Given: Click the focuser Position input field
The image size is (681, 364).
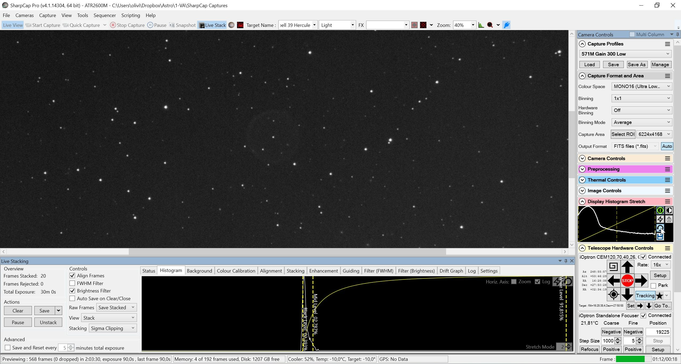Looking at the screenshot, I should click(658, 332).
